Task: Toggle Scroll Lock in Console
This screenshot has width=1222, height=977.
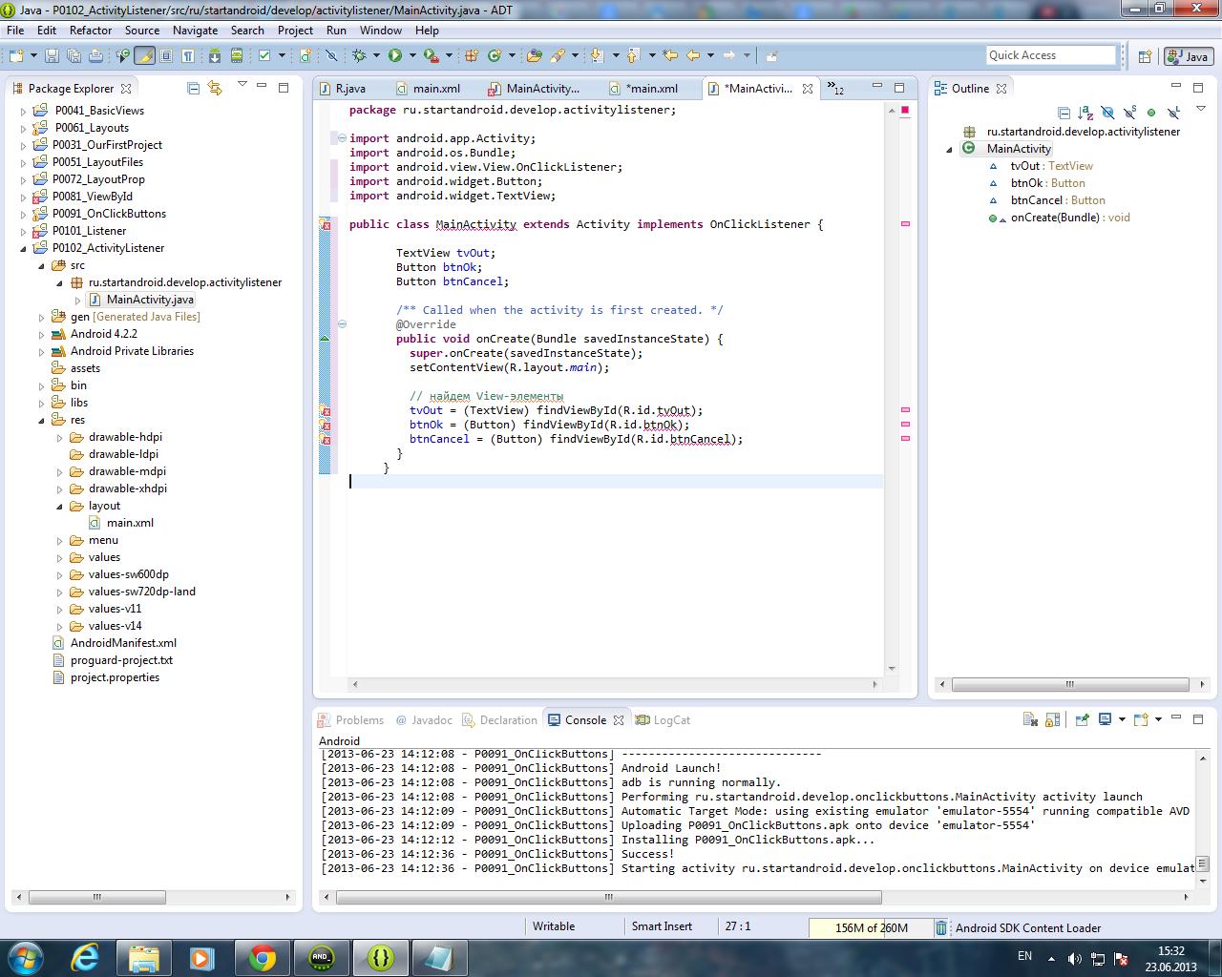Action: click(x=1052, y=719)
